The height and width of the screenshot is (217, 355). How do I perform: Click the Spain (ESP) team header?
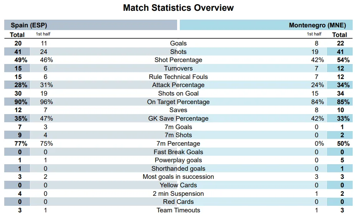click(x=29, y=25)
